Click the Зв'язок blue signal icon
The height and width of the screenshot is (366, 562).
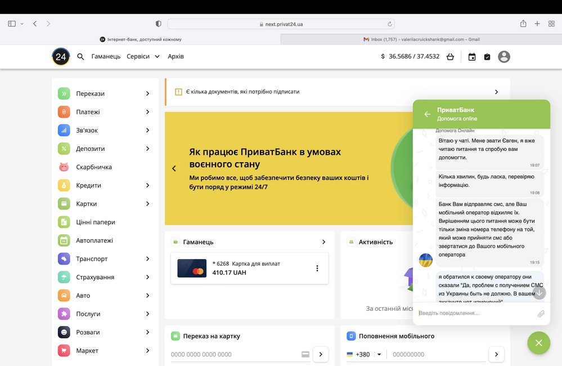point(64,130)
